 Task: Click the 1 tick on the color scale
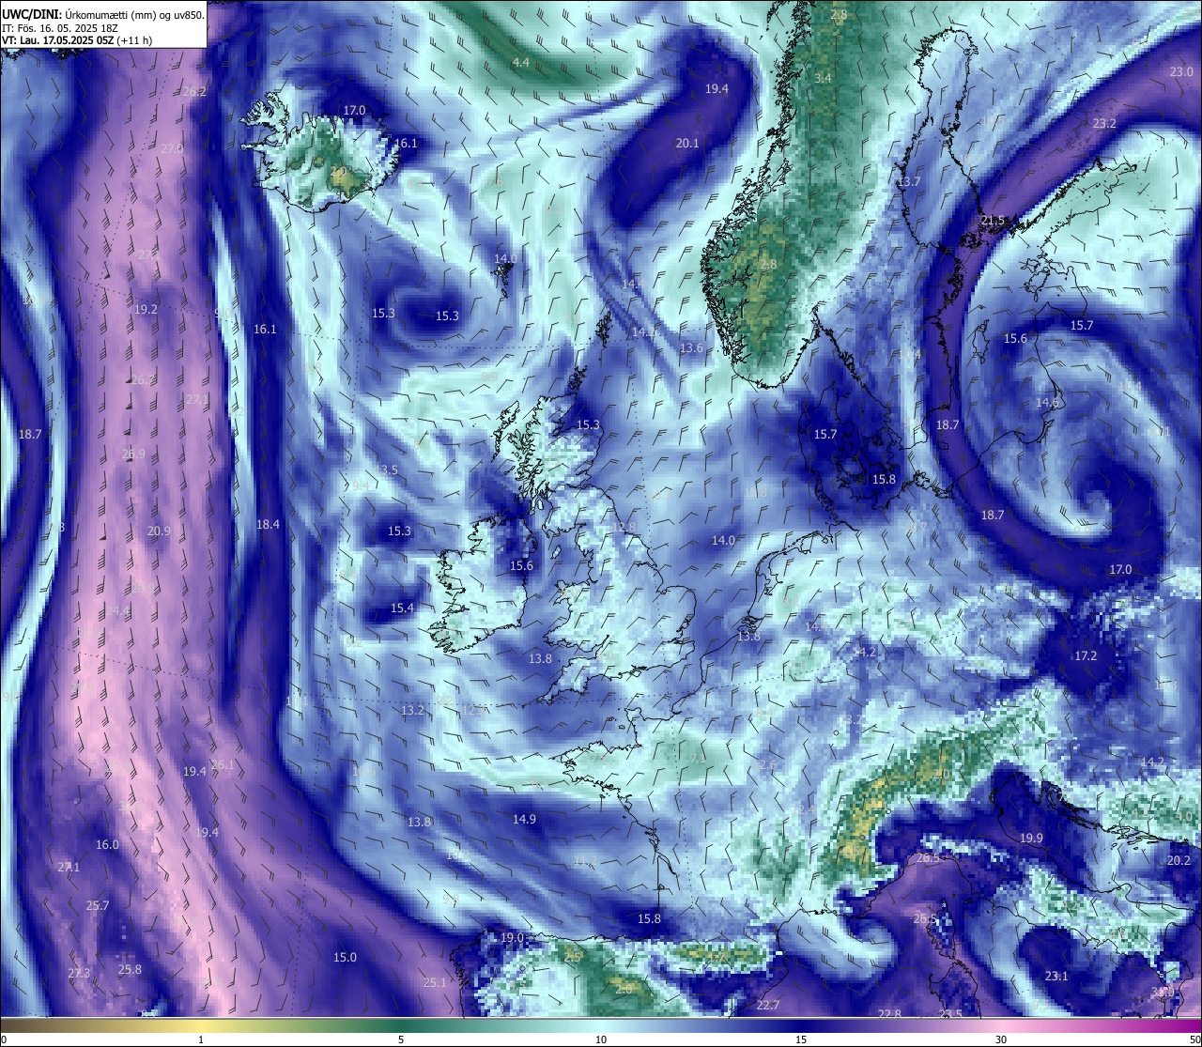pos(201,1039)
